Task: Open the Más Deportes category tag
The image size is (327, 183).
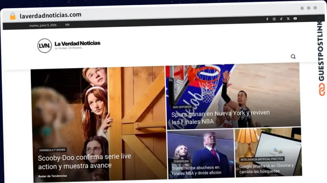Action: 182,107
